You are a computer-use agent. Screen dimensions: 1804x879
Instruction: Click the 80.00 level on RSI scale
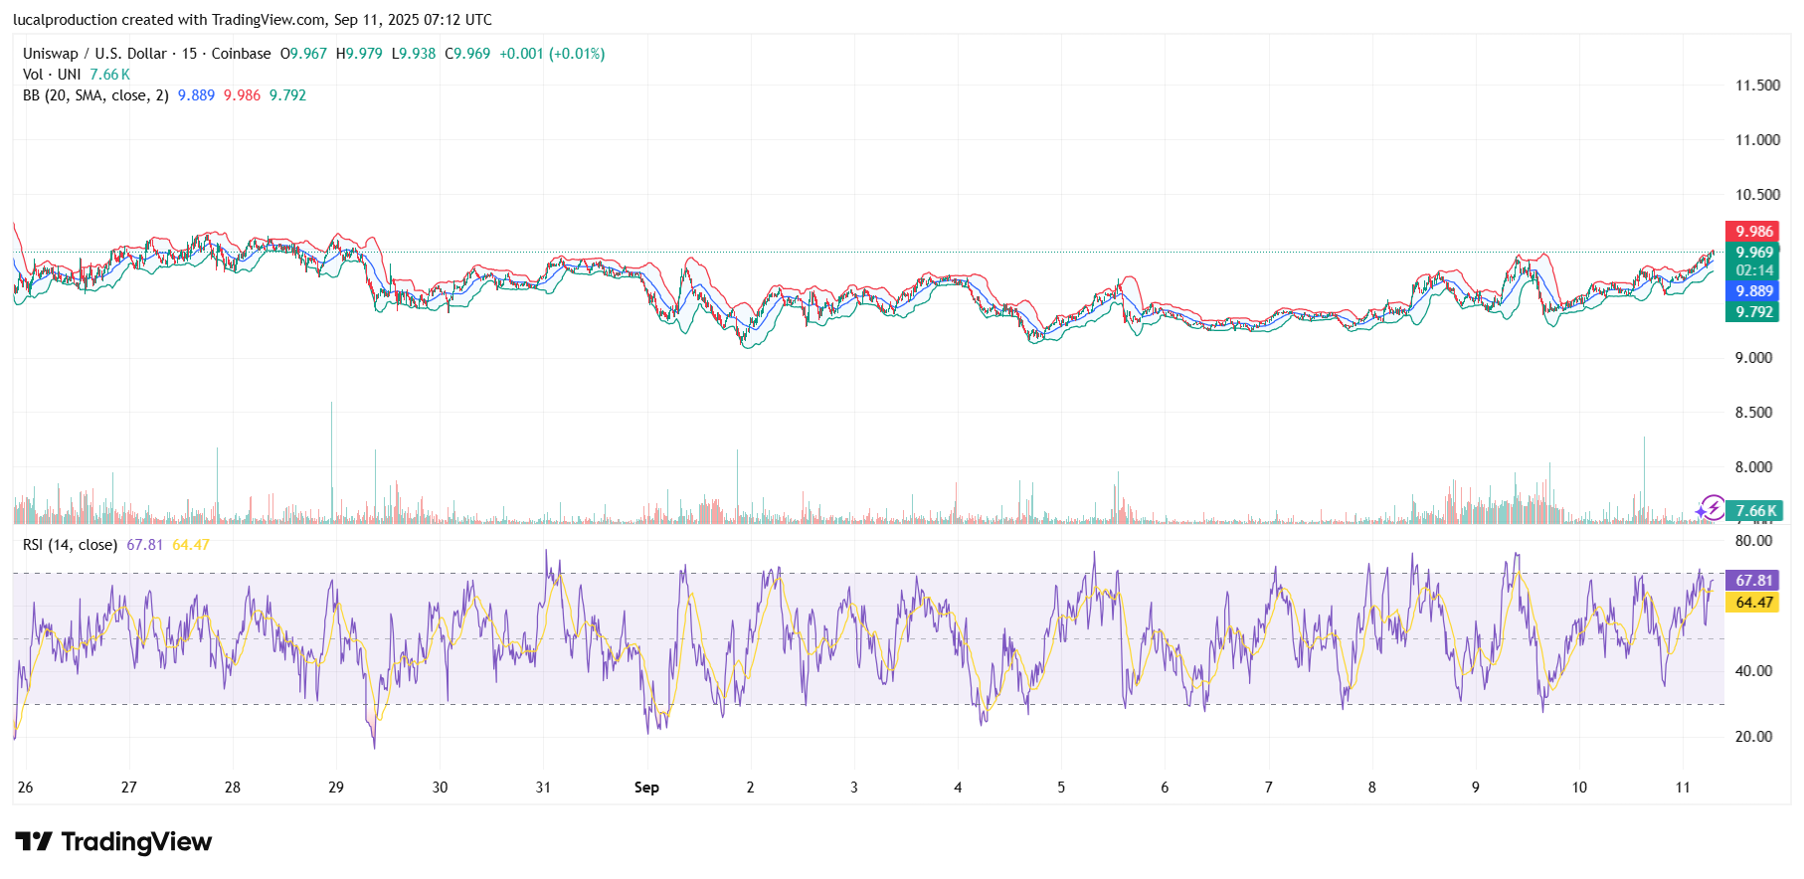(x=1753, y=541)
